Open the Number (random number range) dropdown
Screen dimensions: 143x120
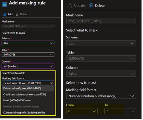101,96
